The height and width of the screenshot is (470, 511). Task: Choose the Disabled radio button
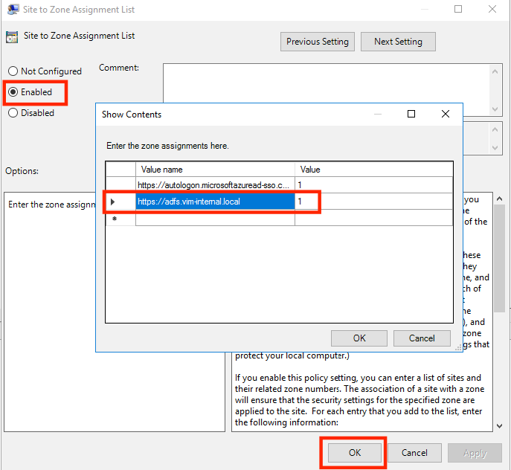coord(13,113)
